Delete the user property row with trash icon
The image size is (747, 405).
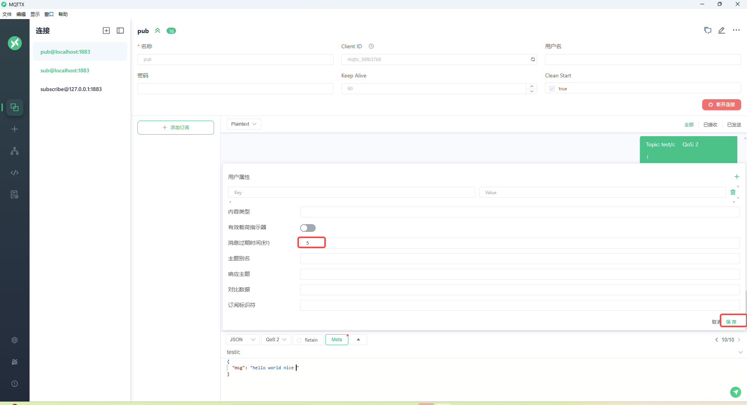tap(733, 192)
